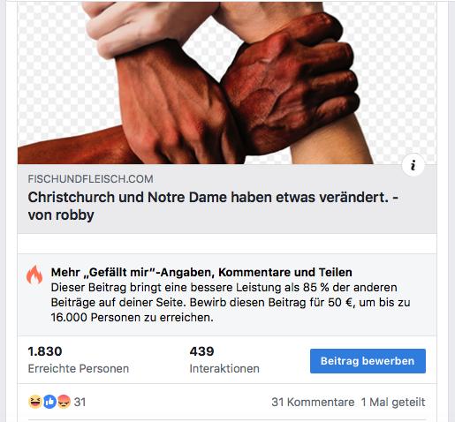Click the Mehr Gefällt mir-Angaben heading
455x422 pixels.
[201, 272]
